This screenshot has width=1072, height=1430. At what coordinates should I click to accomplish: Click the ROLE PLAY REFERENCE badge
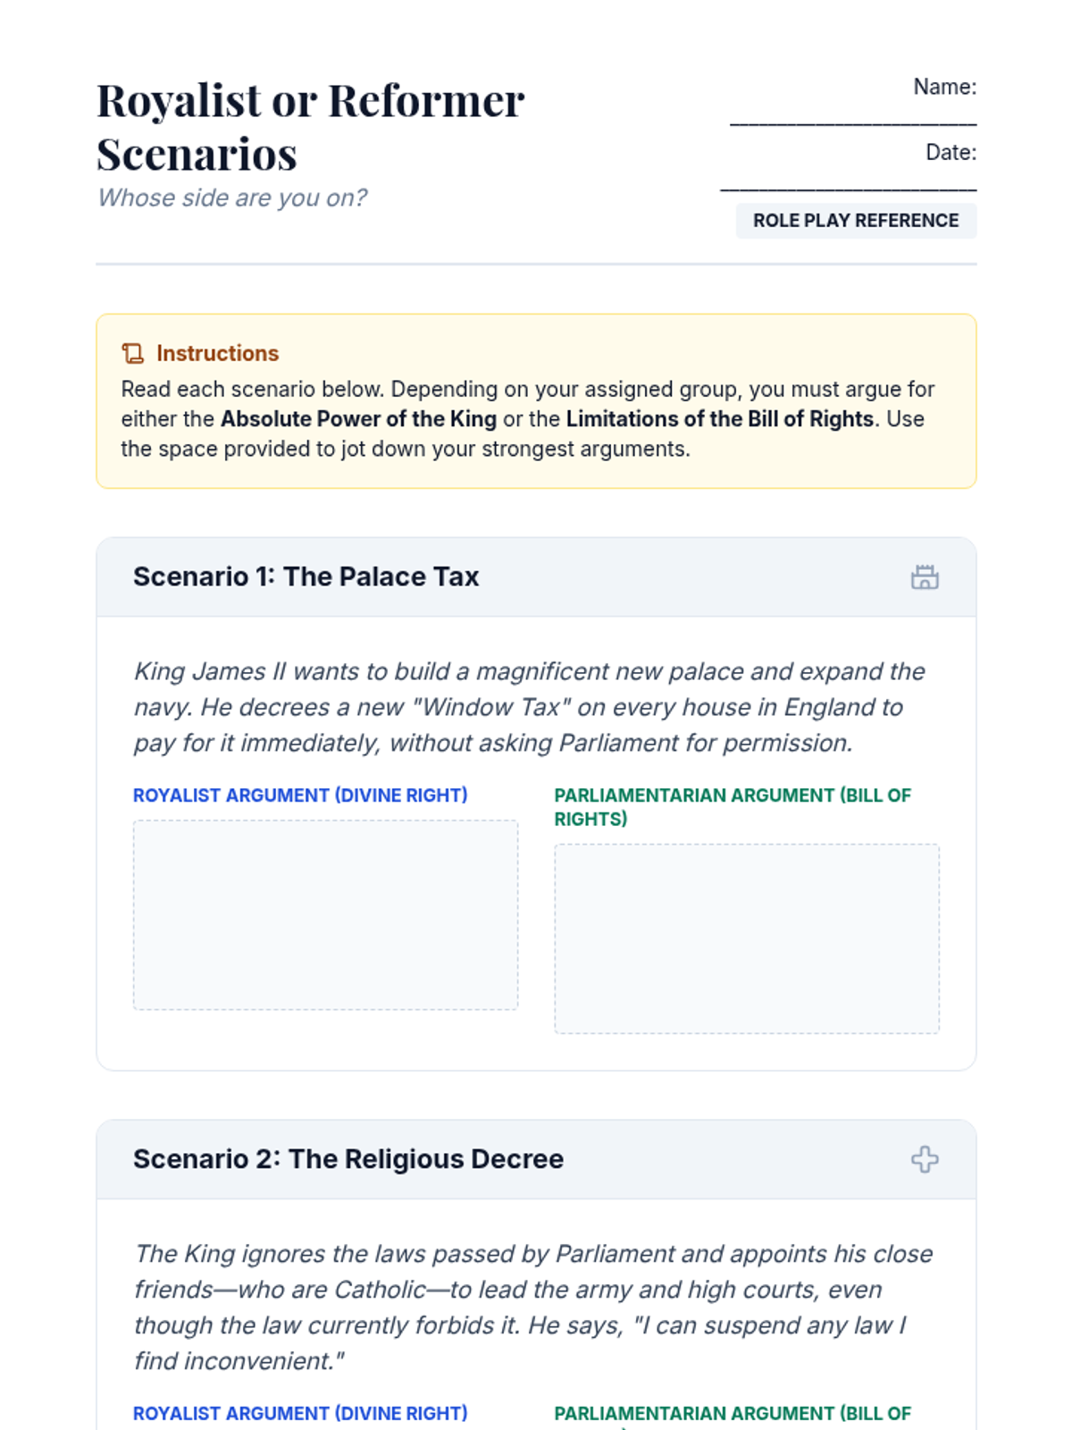pyautogui.click(x=856, y=221)
